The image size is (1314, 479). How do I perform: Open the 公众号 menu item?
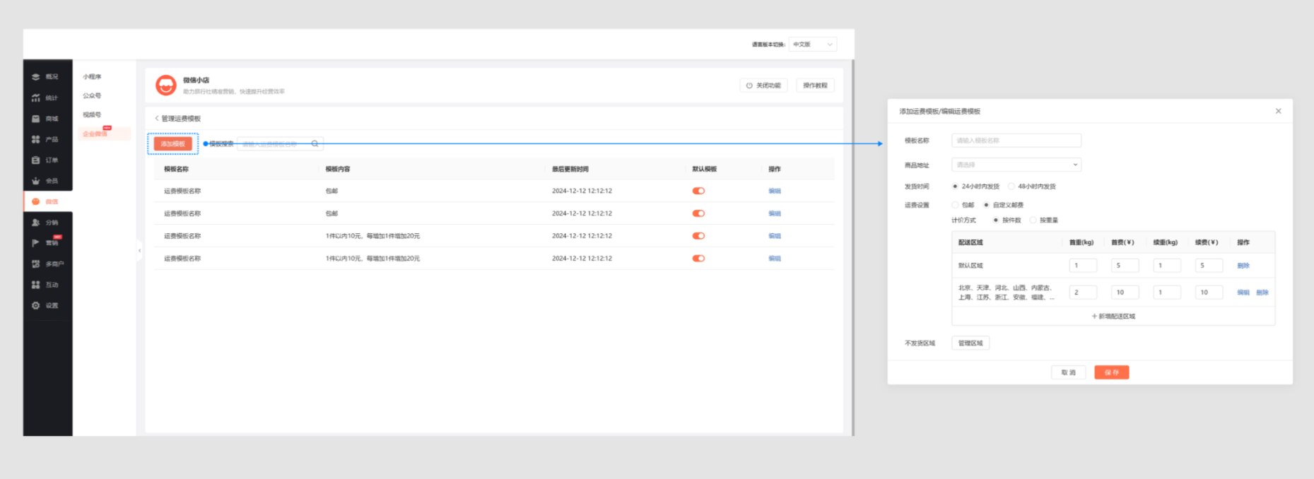click(92, 96)
